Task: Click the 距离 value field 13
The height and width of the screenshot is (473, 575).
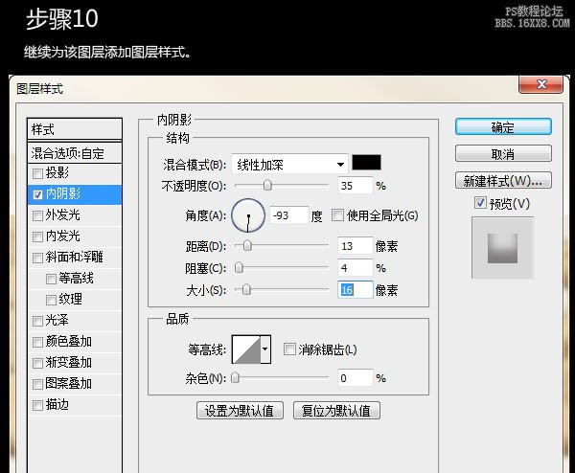Action: [x=355, y=245]
